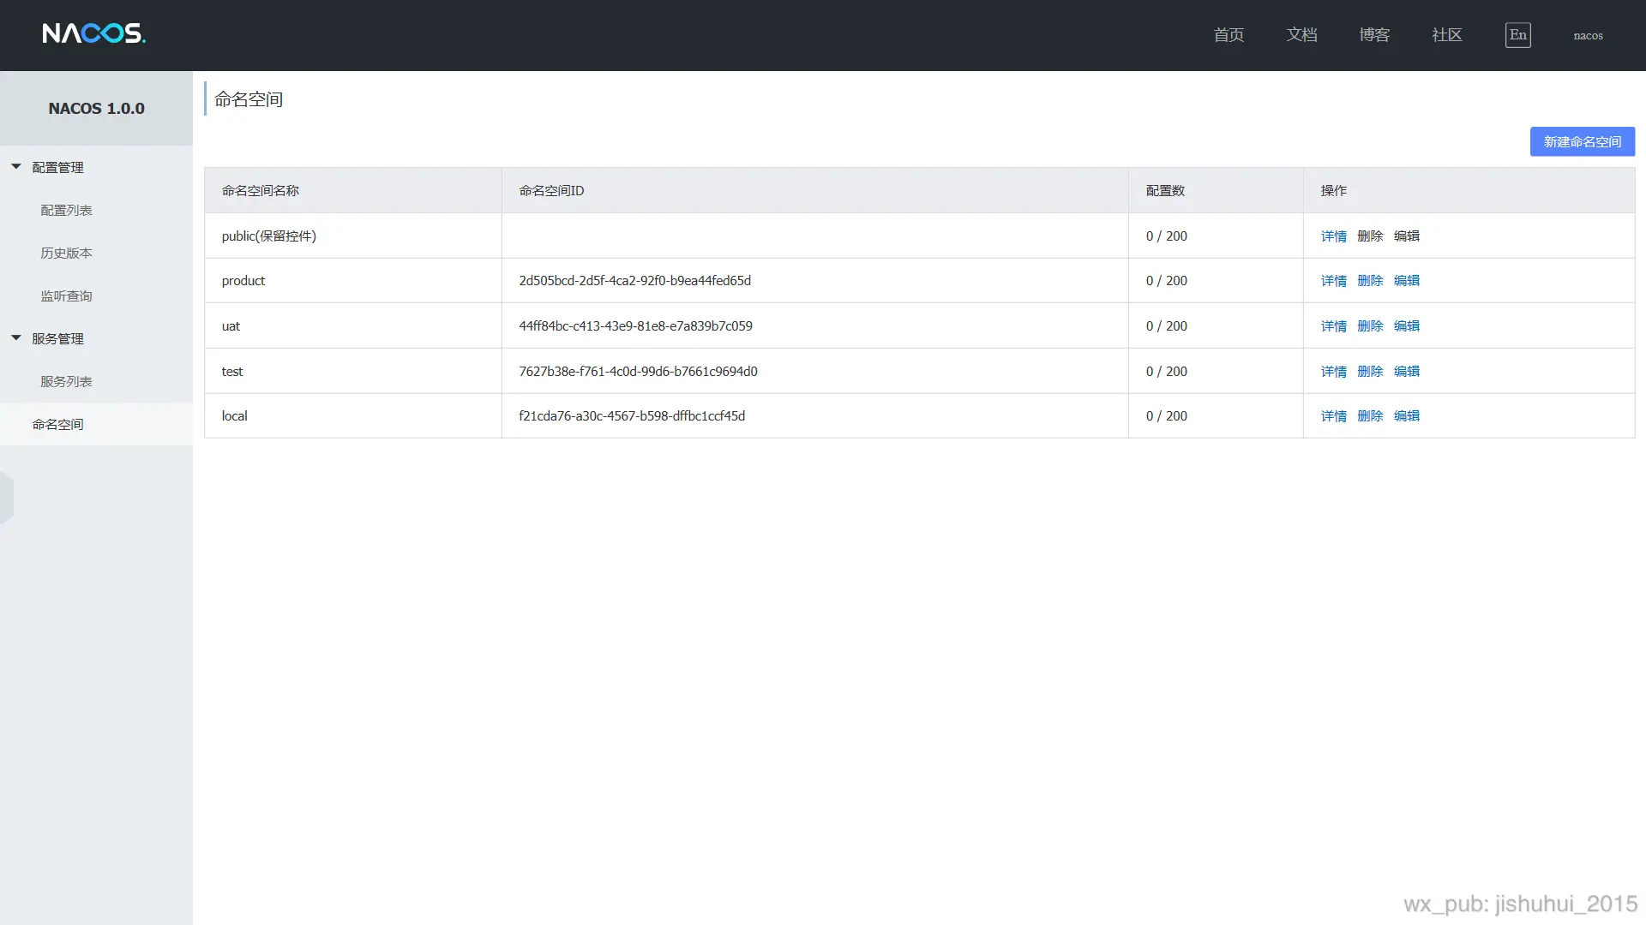Collapse the 配置管理 menu arrow
Screen dimensions: 1646x925
16,167
